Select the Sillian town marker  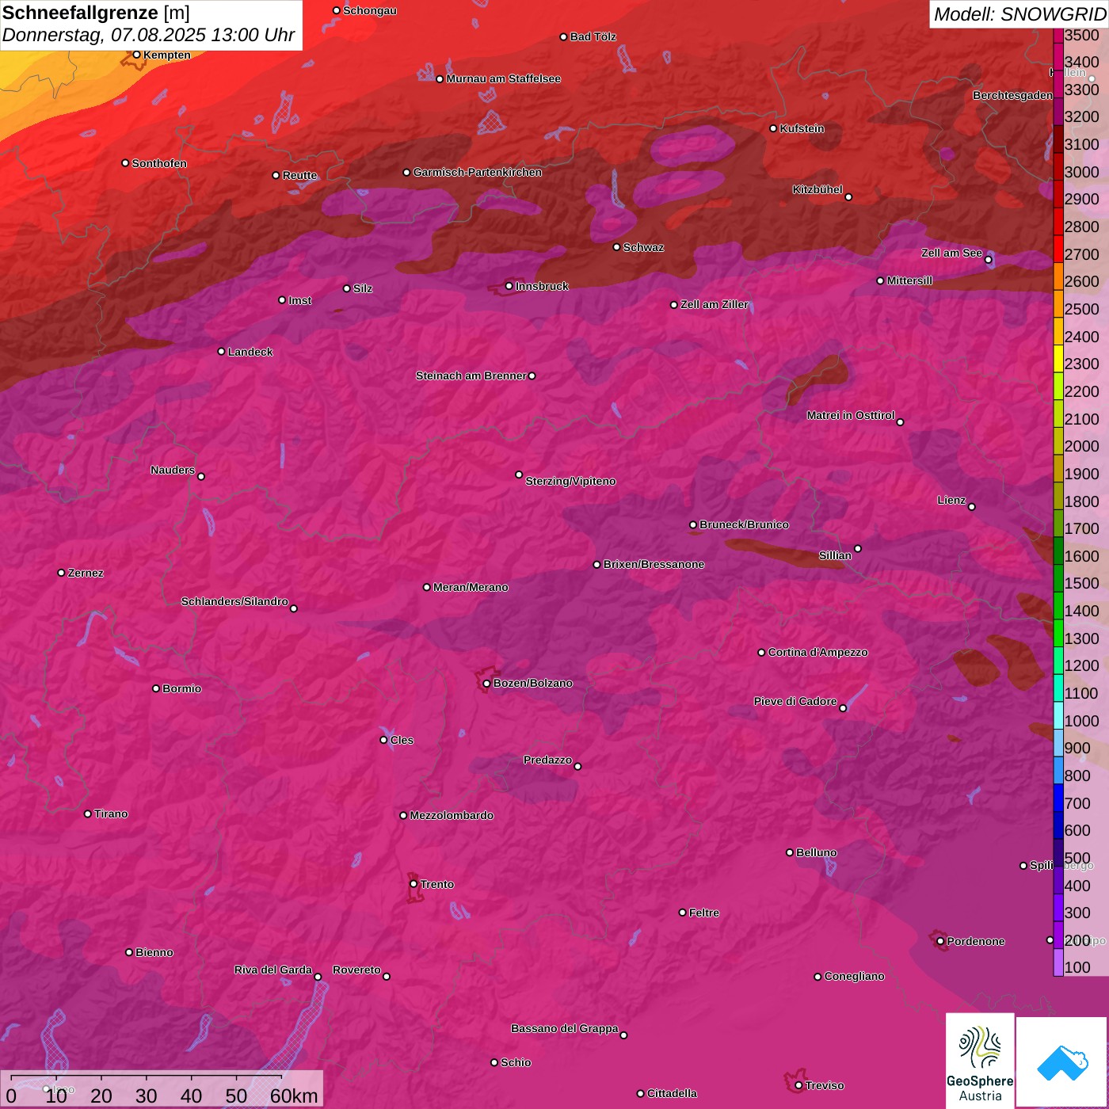point(858,548)
